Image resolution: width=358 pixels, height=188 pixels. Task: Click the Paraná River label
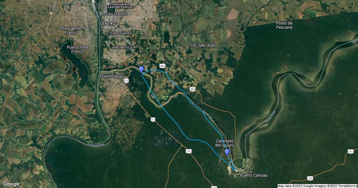[x=95, y=145]
